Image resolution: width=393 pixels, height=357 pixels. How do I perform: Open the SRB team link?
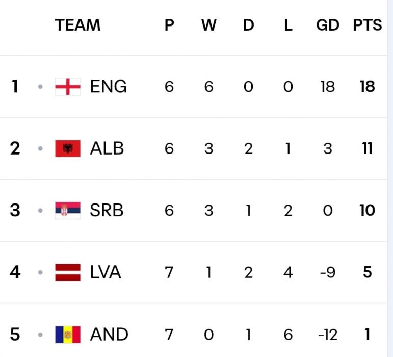click(107, 210)
